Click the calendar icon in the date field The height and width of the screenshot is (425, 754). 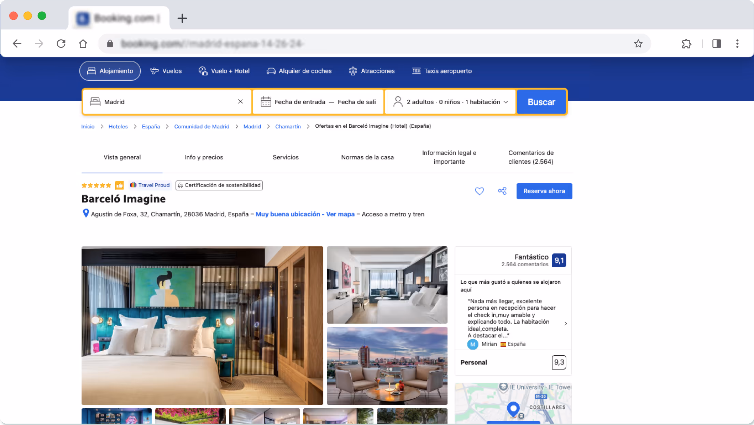(x=266, y=101)
